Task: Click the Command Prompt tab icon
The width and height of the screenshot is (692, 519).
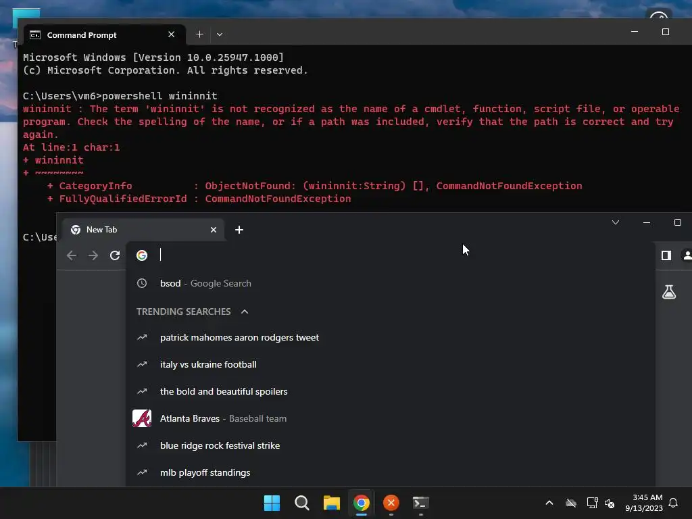Action: (35, 35)
